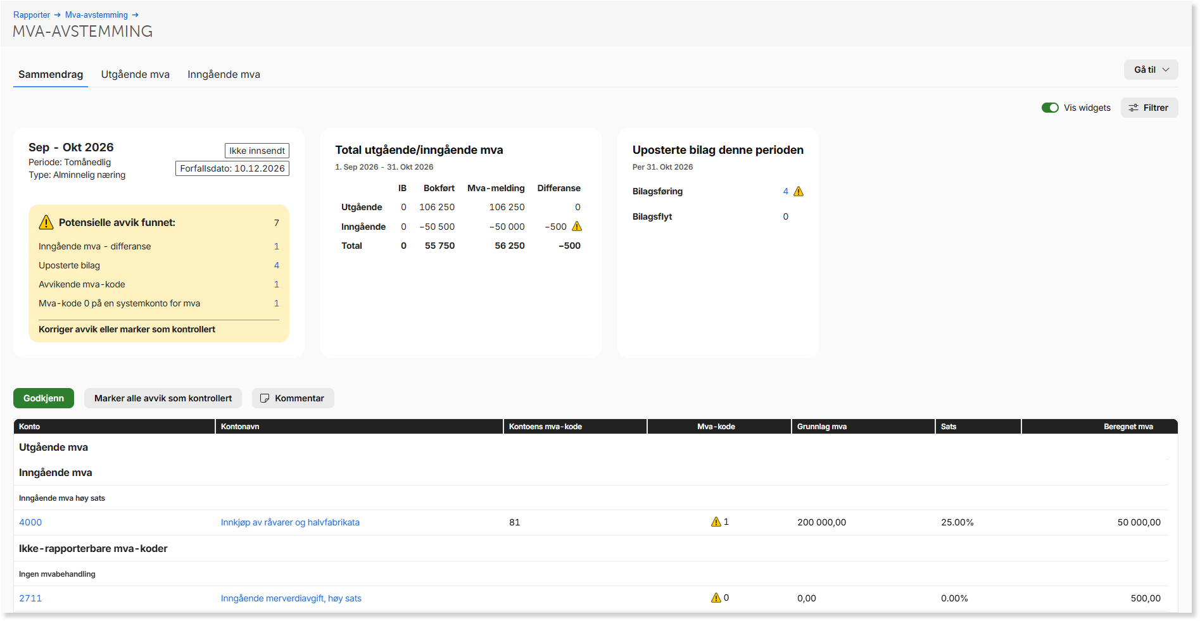
Task: Open the Filtrer options
Action: coord(1149,108)
